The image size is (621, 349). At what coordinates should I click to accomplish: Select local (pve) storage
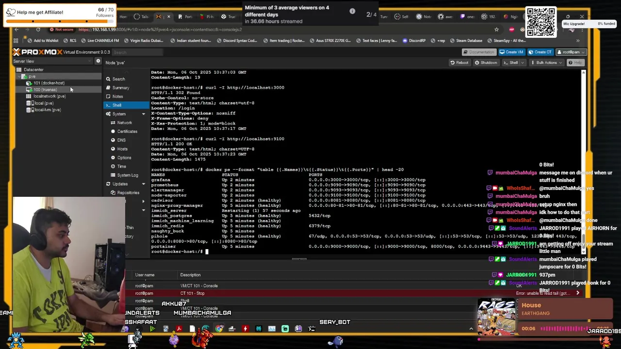coord(43,103)
